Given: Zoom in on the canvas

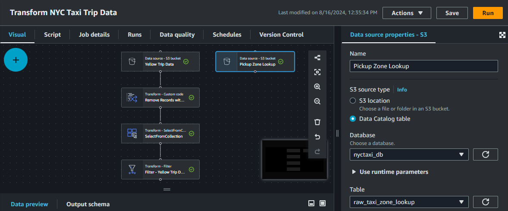Looking at the screenshot, I should (x=317, y=87).
